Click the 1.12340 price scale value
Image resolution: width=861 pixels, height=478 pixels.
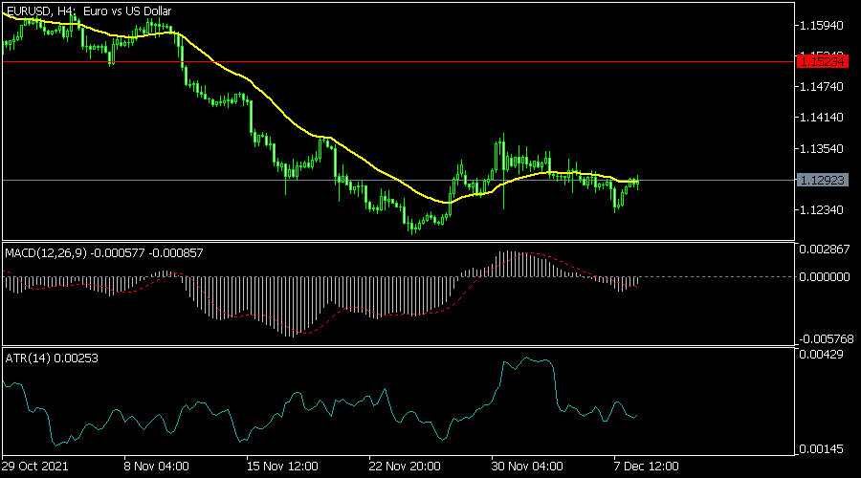tap(822, 209)
